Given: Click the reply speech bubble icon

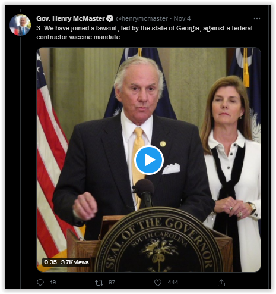Looking at the screenshot, I should coord(40,282).
